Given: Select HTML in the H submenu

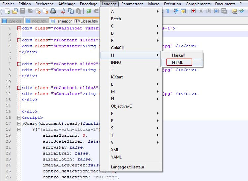Looking at the screenshot, I should (182, 63).
